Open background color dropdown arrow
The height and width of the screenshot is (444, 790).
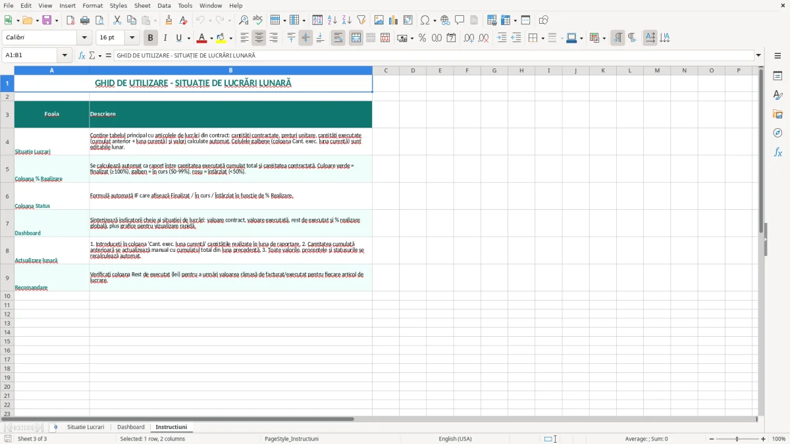[230, 38]
